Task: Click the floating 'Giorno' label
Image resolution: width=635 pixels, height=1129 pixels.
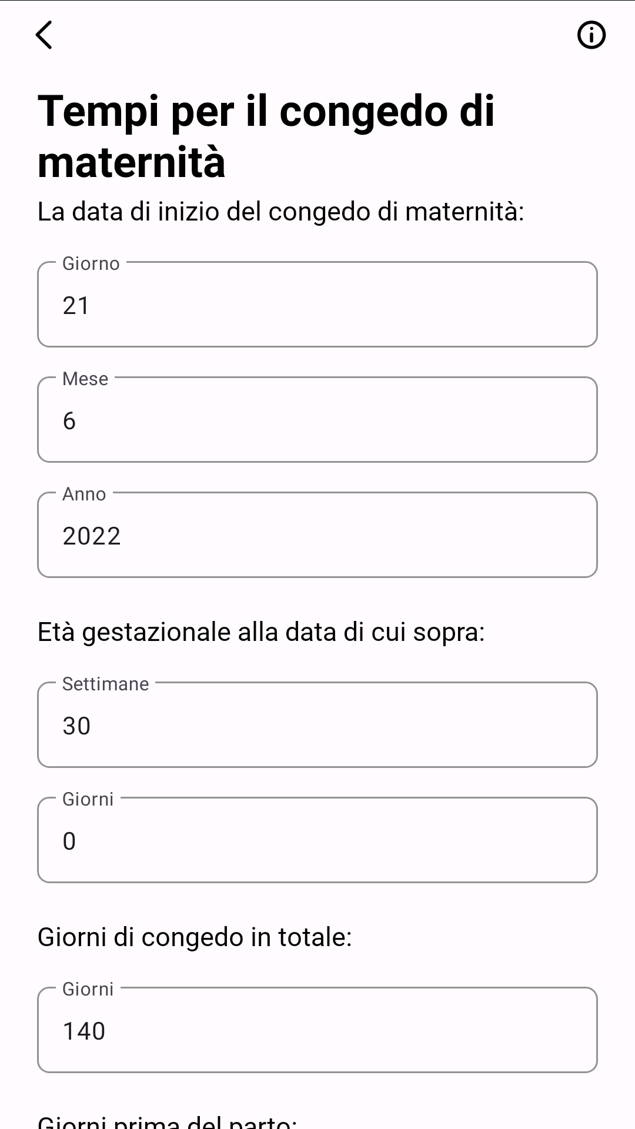Action: coord(91,263)
